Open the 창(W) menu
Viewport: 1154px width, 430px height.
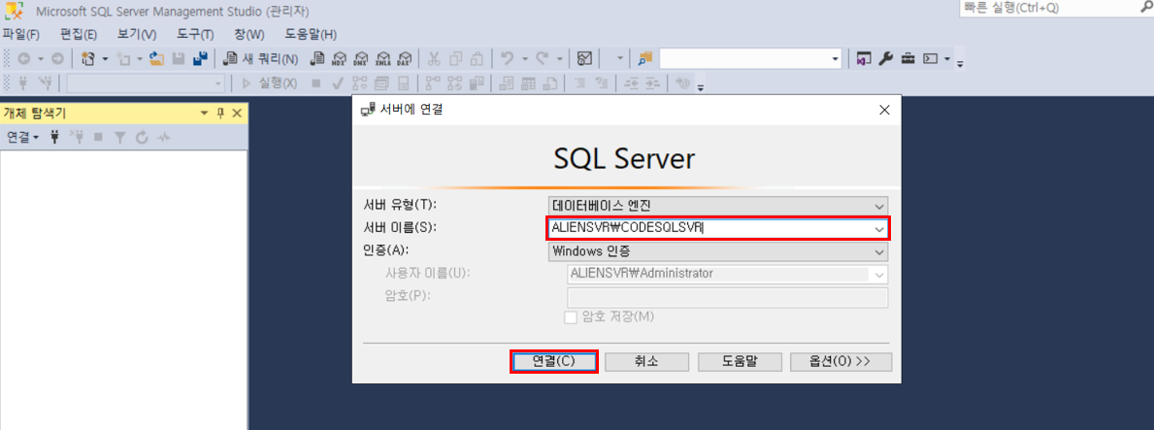249,34
